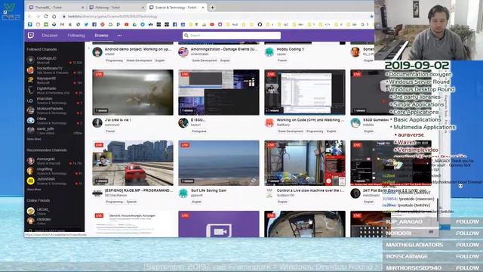This screenshot has width=483, height=272.
Task: Open the J'ai créé la vie stream thumbnail
Action: click(133, 92)
